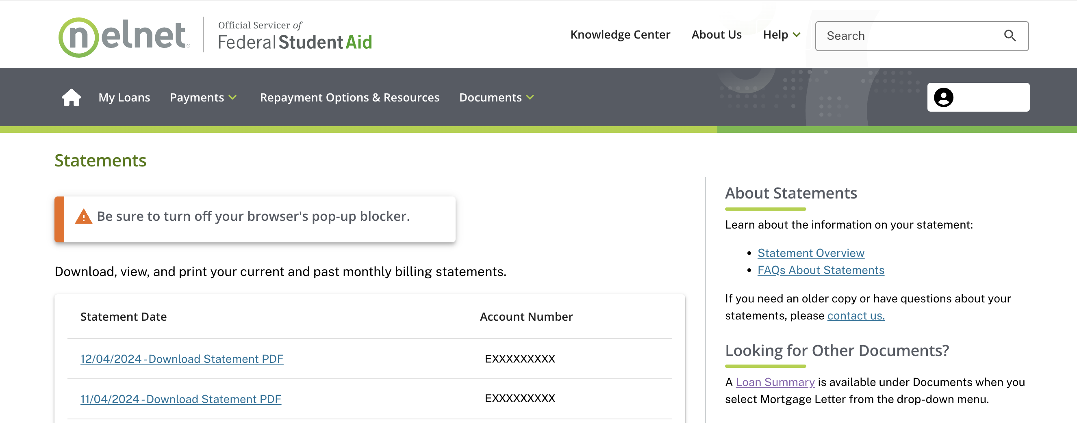Open the Knowledge Center page
The width and height of the screenshot is (1077, 423).
pyautogui.click(x=620, y=35)
